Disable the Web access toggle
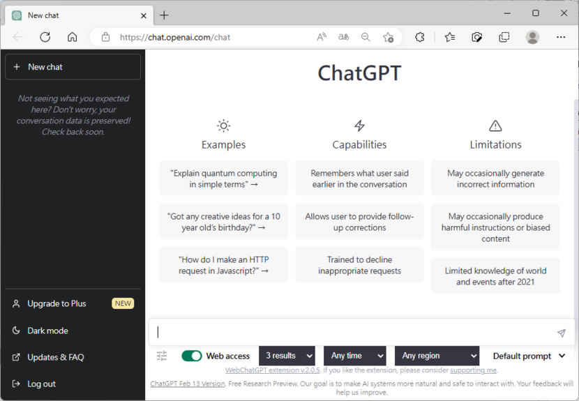Image resolution: width=579 pixels, height=401 pixels. coord(192,356)
